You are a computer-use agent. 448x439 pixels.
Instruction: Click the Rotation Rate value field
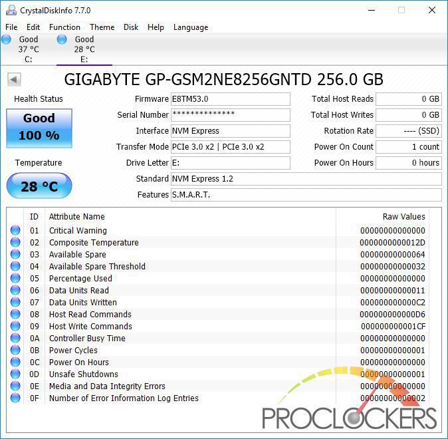click(409, 131)
